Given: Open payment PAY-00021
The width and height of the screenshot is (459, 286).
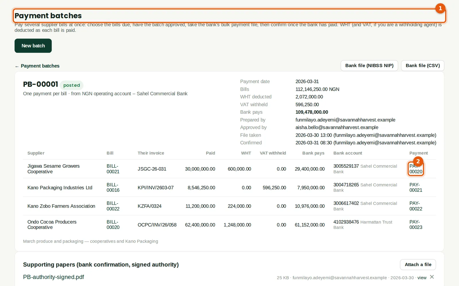Looking at the screenshot, I should coord(416,188).
